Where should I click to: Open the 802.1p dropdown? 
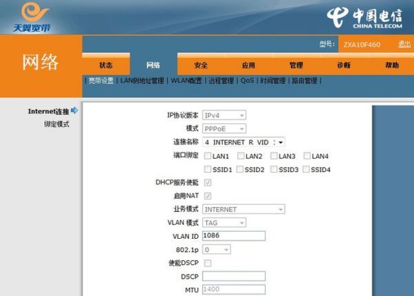217,250
